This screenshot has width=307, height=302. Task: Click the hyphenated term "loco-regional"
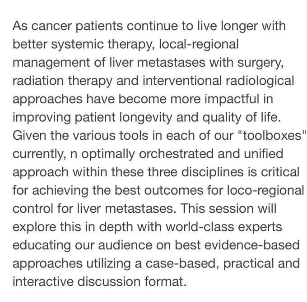[x=265, y=190]
